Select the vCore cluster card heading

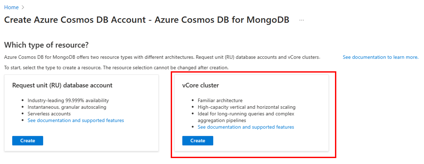pos(200,85)
